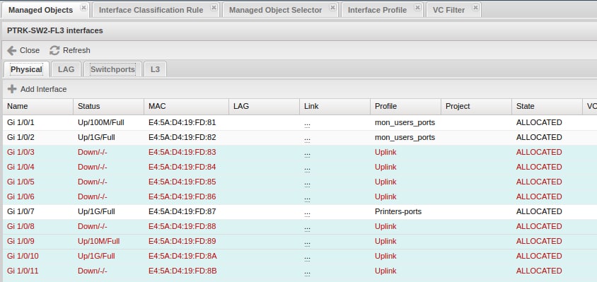Close the Managed Objects tab

(x=83, y=8)
